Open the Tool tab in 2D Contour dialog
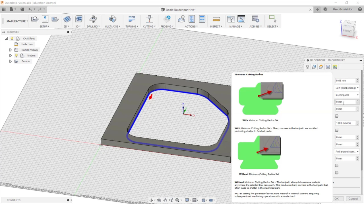Screen dimensions: 364x204 tap(307, 67)
